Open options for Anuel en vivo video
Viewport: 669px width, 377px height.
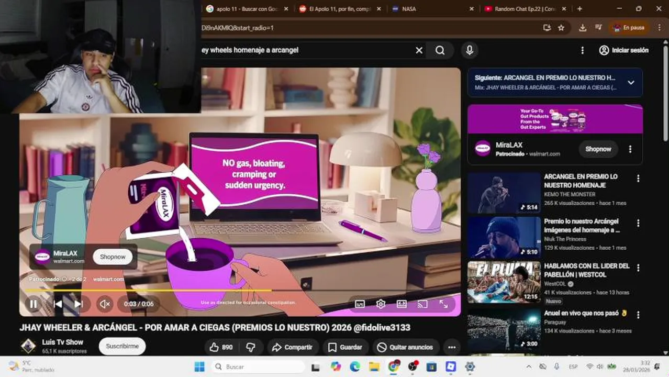click(638, 315)
